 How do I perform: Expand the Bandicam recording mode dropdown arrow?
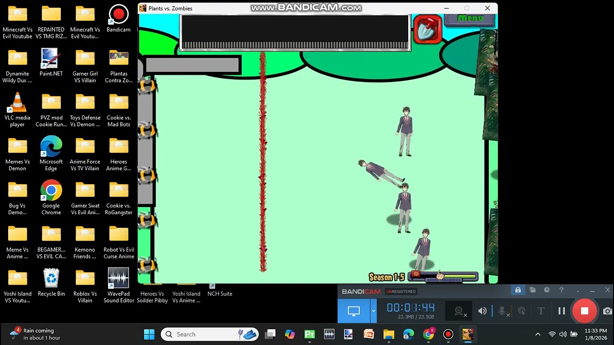[373, 311]
